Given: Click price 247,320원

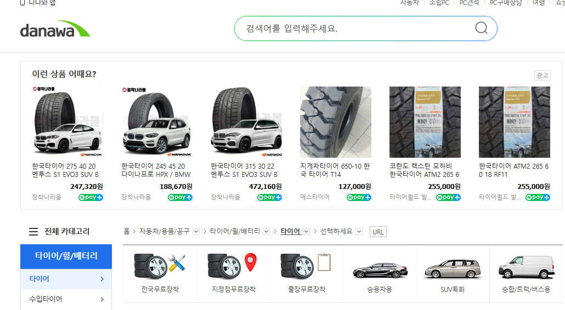Looking at the screenshot, I should point(87,187).
